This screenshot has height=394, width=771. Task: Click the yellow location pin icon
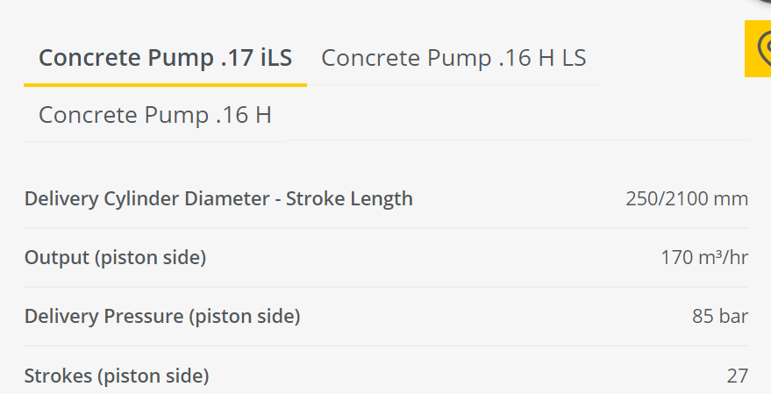(758, 48)
